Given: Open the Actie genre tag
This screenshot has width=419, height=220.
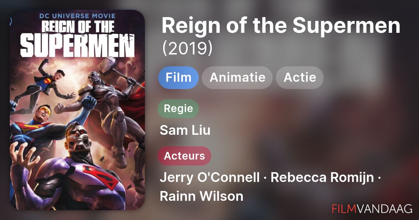Looking at the screenshot, I should [300, 78].
